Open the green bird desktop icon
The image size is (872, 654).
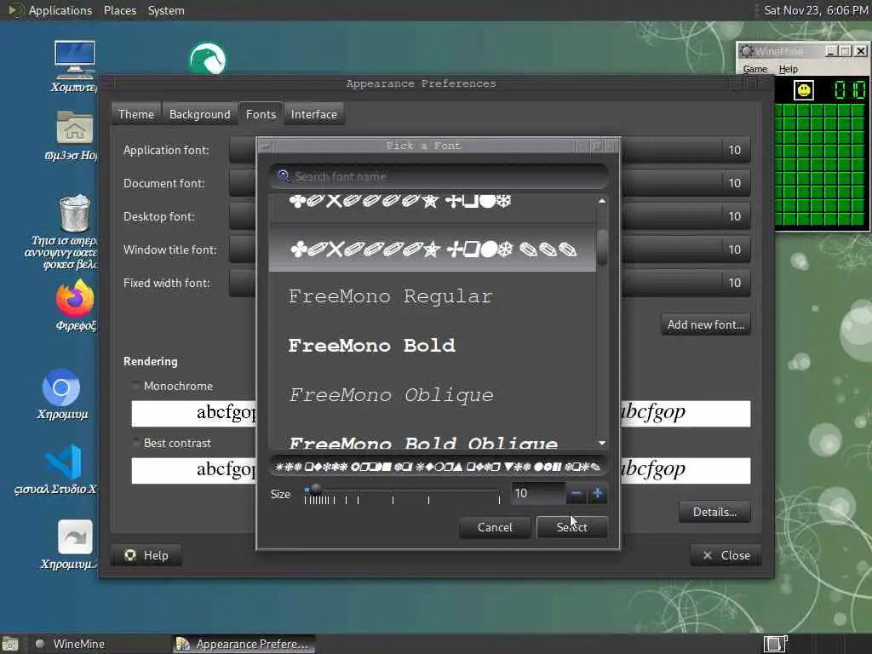[208, 58]
